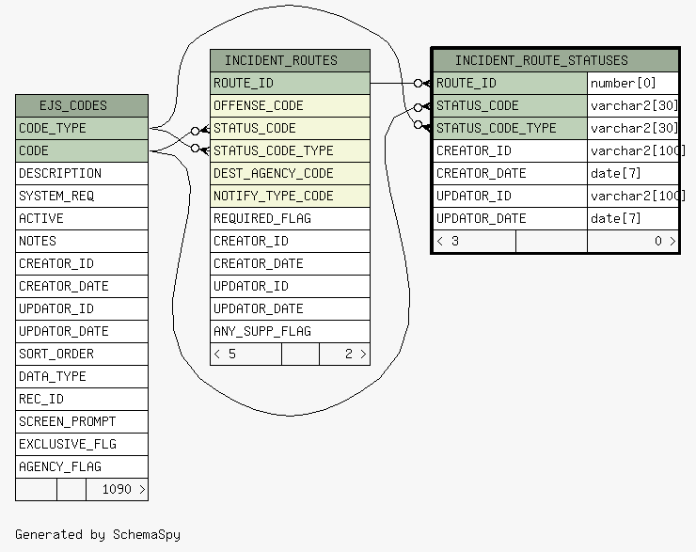
Task: Click the '< 3' parents count in INCIDENT_ROUTE_STATUSES
Action: (x=474, y=241)
